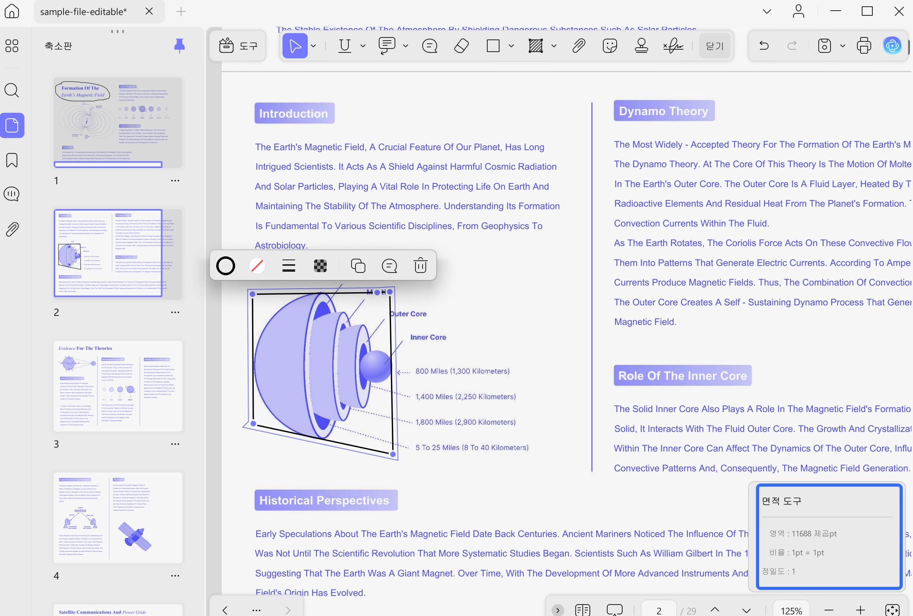Select the Text Comment tool
The height and width of the screenshot is (616, 913).
pos(387,46)
